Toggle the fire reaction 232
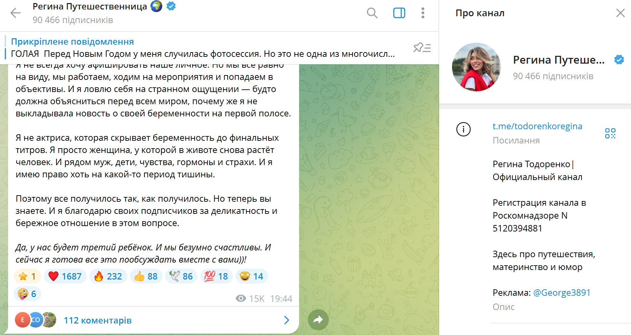Screen dimensions: 631x335 click(108, 276)
